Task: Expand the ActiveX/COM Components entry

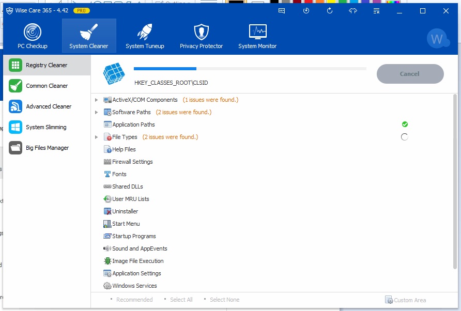Action: (x=96, y=100)
